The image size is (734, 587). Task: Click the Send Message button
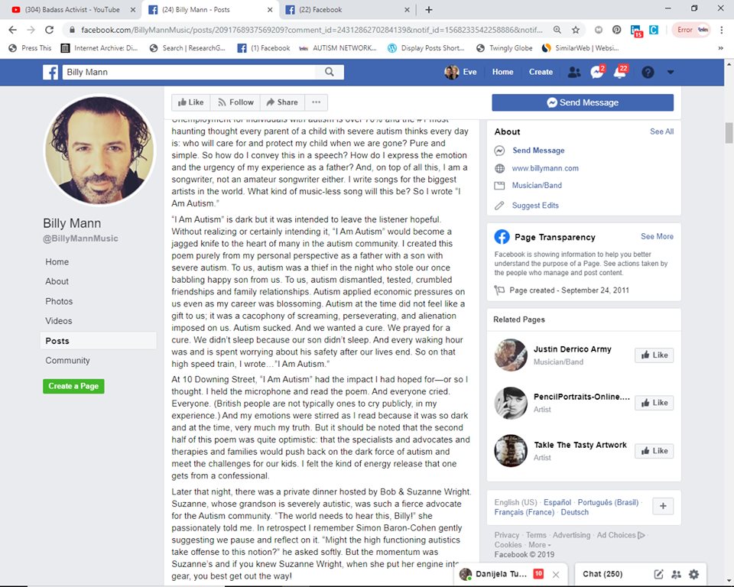583,102
